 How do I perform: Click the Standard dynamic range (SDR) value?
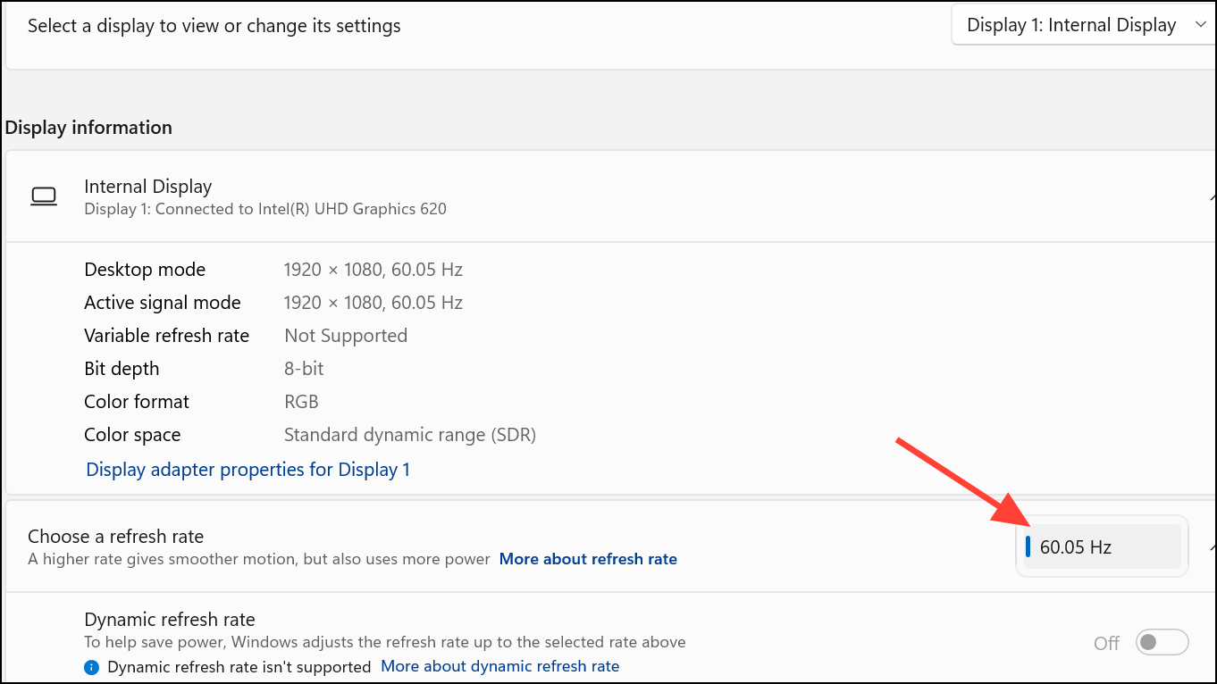tap(409, 435)
